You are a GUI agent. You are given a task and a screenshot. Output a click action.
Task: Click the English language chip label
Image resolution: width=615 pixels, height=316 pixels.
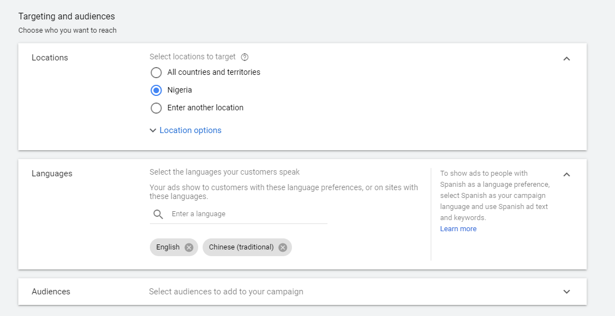(168, 247)
